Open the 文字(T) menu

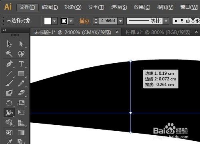pos(96,7)
